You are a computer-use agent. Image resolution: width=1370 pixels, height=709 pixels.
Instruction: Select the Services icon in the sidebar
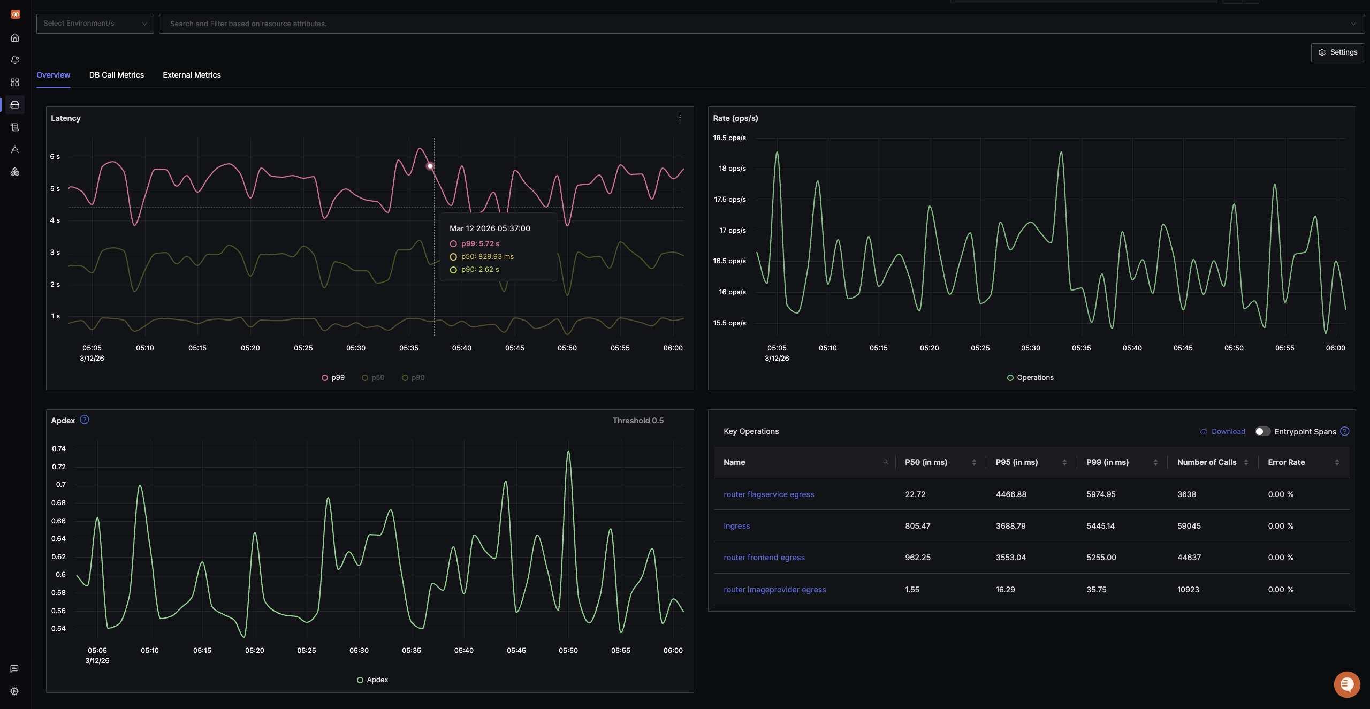[x=15, y=105]
